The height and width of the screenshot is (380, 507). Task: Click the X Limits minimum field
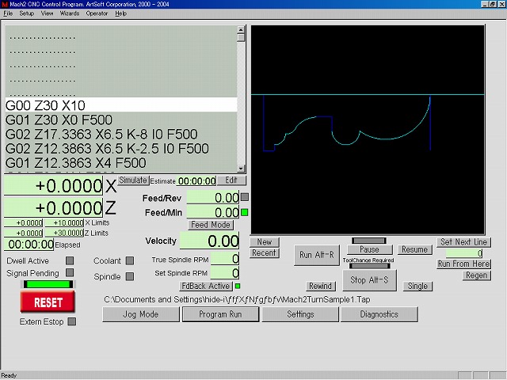pos(23,223)
